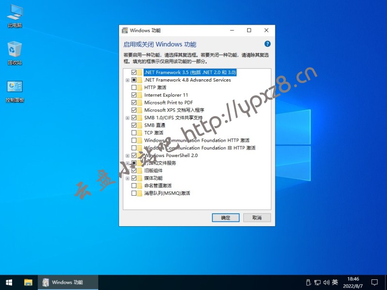
Task: Enable the HTTP 激活 checkbox
Action: (x=134, y=87)
